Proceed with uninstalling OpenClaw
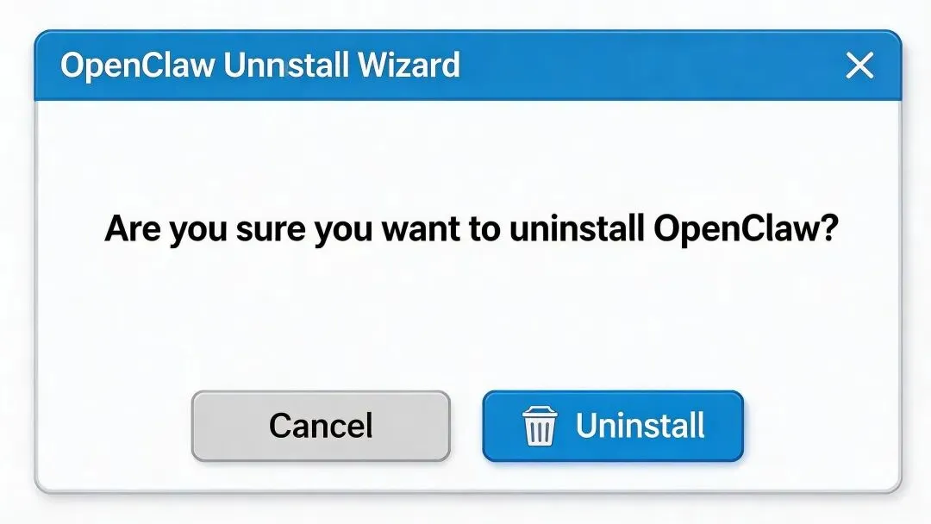This screenshot has width=931, height=524. (x=613, y=426)
